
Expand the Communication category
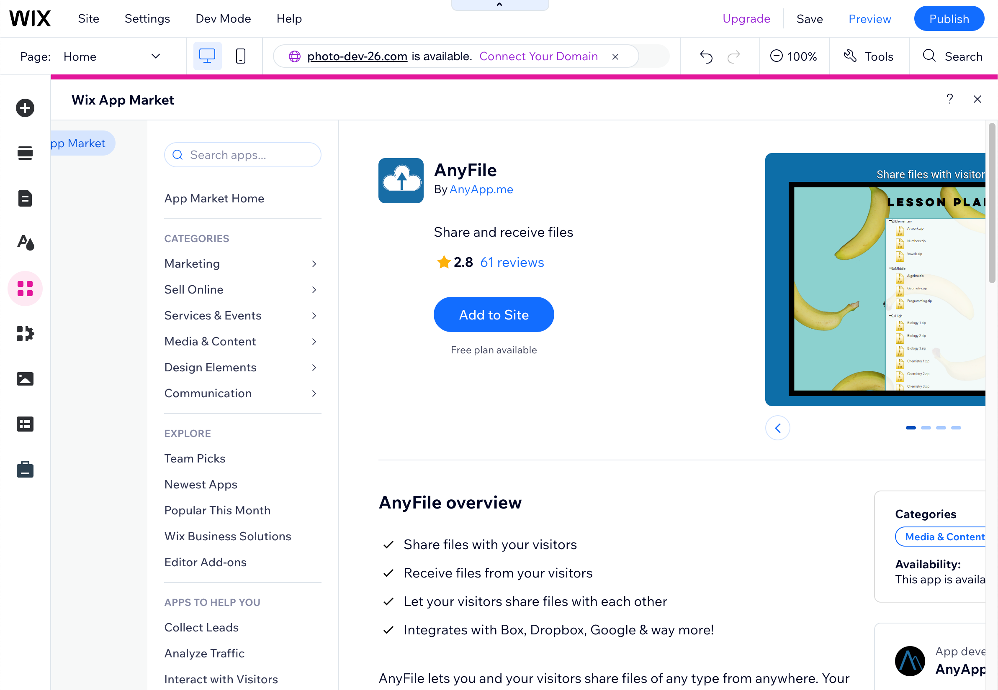(x=242, y=394)
